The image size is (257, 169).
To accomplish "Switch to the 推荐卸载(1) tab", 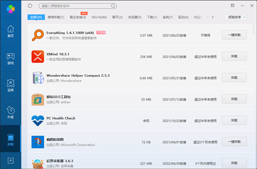I will click(x=56, y=17).
